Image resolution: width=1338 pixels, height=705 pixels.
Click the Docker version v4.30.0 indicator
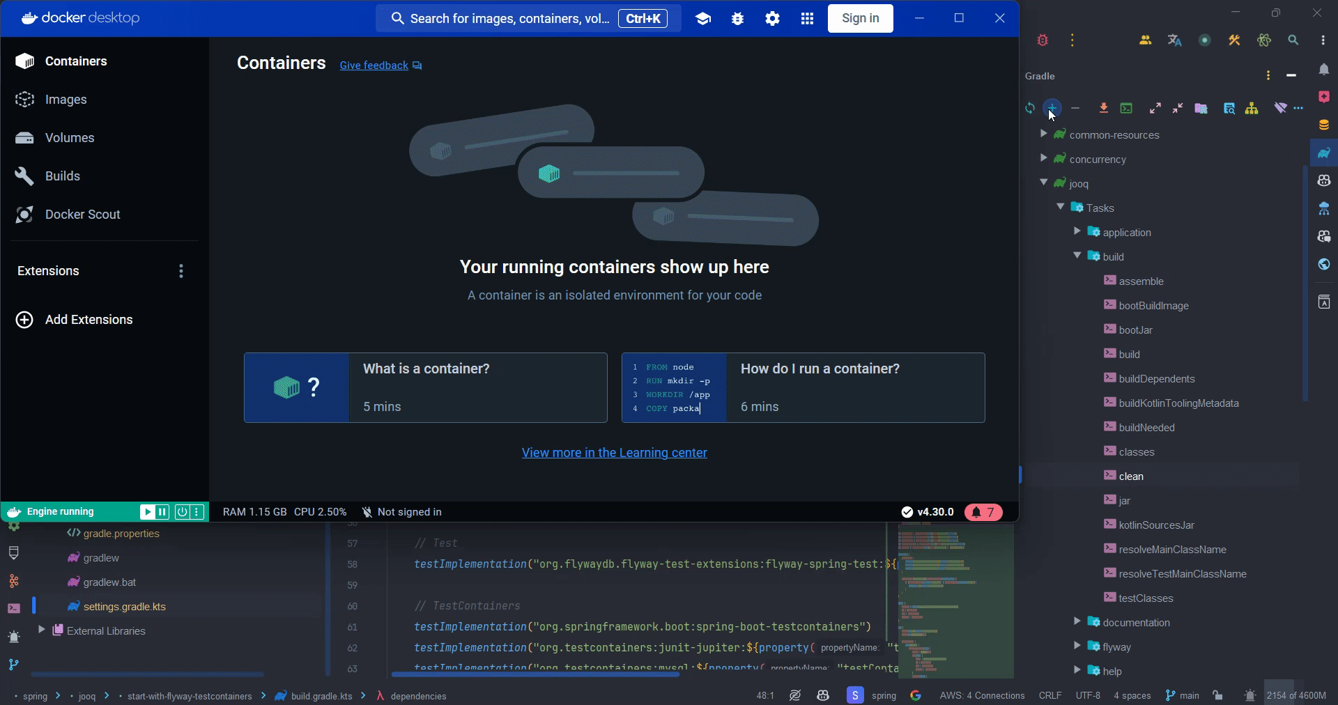coord(927,512)
